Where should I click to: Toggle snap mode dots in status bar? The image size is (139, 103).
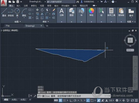coord(64,100)
